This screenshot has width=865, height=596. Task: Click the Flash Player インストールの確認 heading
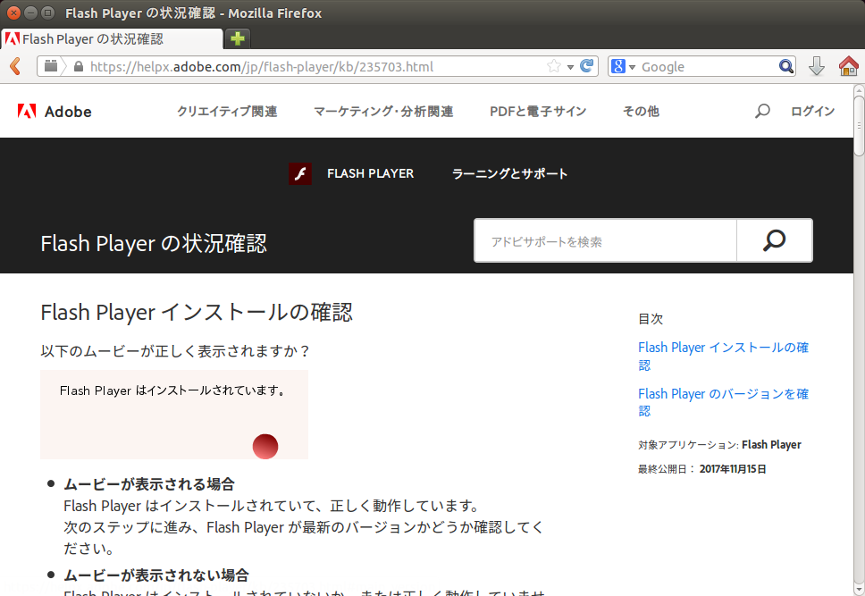[197, 313]
